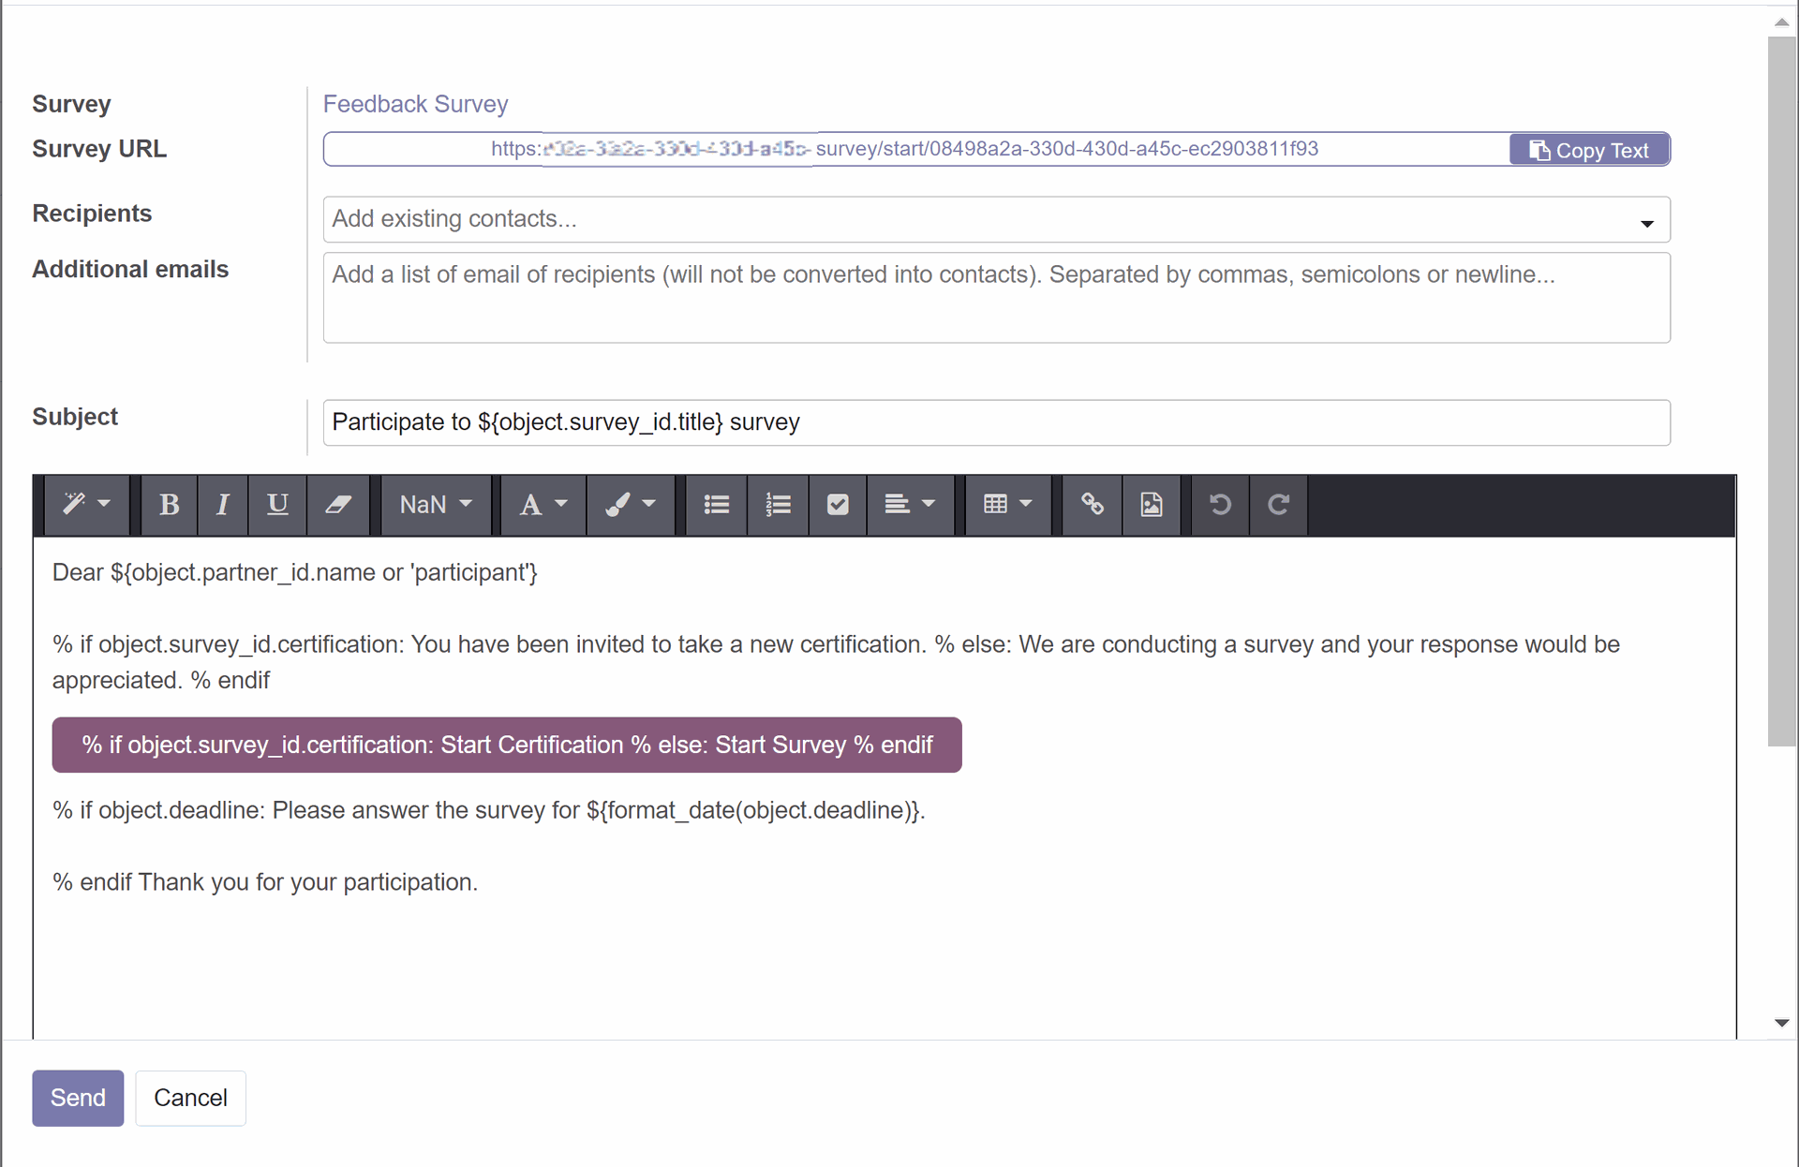The height and width of the screenshot is (1167, 1799).
Task: Click the Send button
Action: pyautogui.click(x=78, y=1098)
